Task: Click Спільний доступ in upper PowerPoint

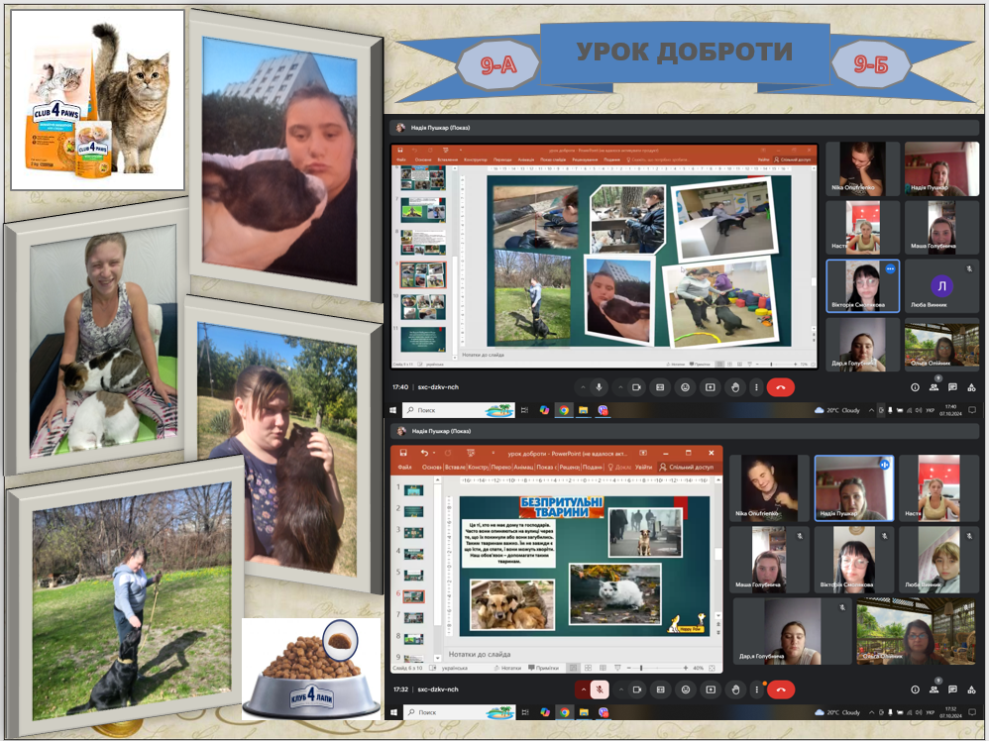Action: coord(794,159)
